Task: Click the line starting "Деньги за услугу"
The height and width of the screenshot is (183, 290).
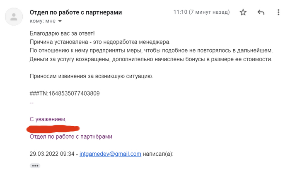Action: tap(151, 59)
